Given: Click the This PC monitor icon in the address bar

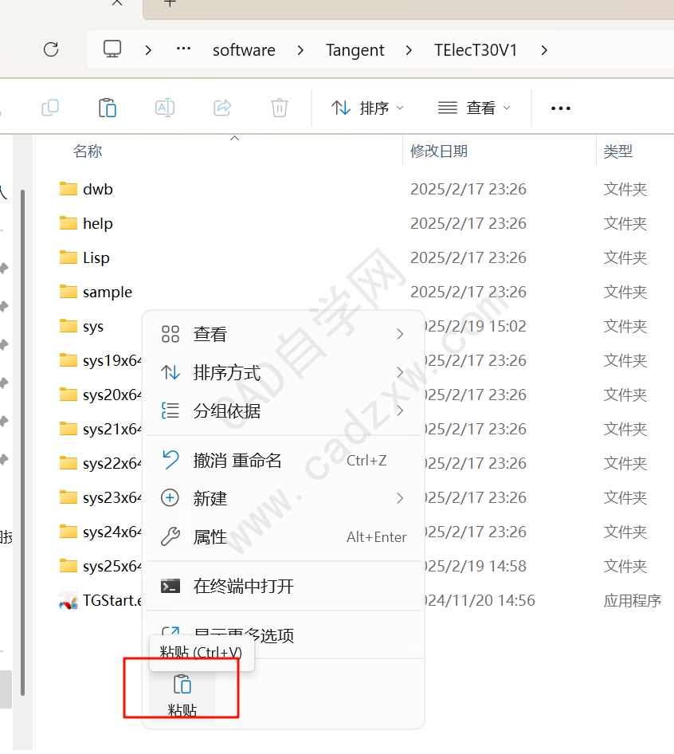Looking at the screenshot, I should (112, 49).
